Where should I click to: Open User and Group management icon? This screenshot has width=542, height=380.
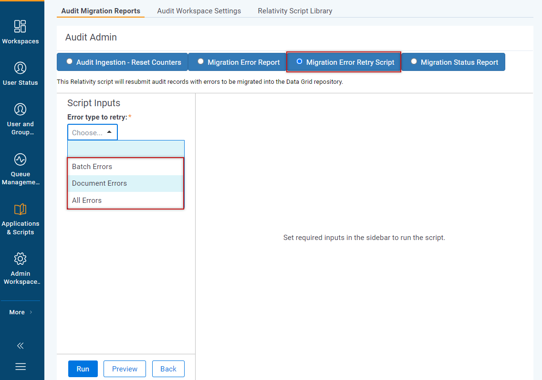pyautogui.click(x=20, y=110)
